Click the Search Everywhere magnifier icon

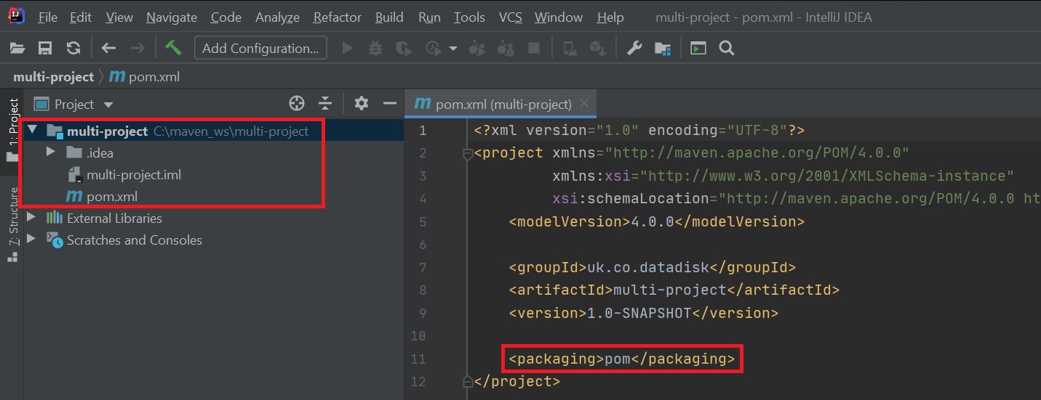[726, 48]
